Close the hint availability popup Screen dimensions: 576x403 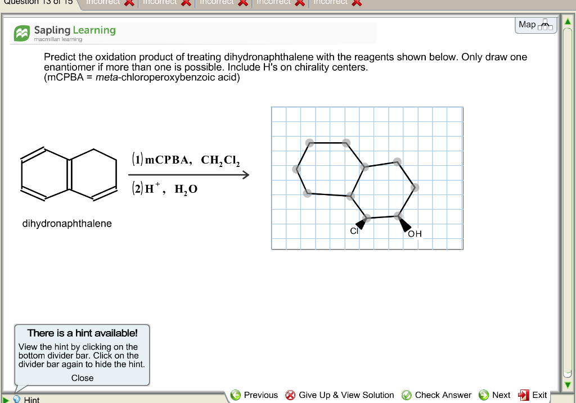[82, 378]
